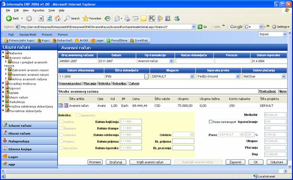Image resolution: width=293 pixels, height=180 pixels.
Task: Click the Br. prijema input field
Action: [x=183, y=141]
